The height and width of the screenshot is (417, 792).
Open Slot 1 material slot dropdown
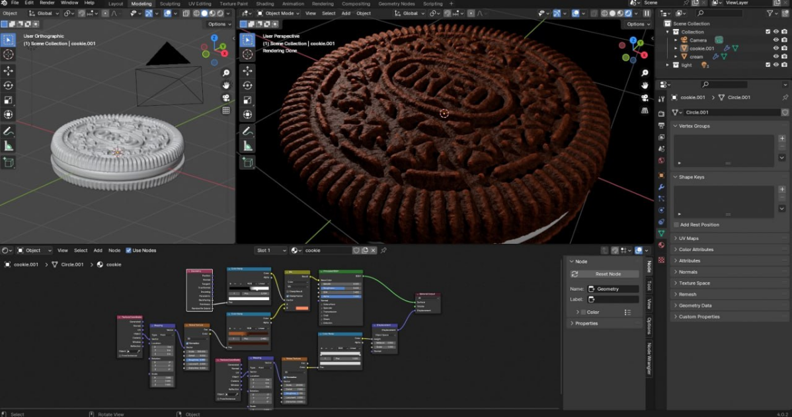click(271, 250)
